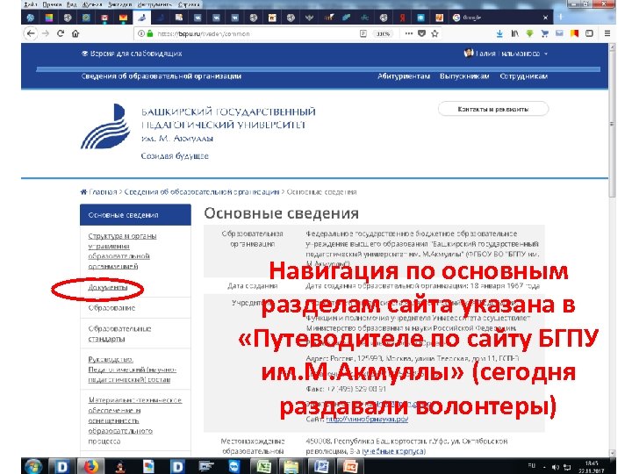Click the Контакты и реквизиты button

[493, 109]
